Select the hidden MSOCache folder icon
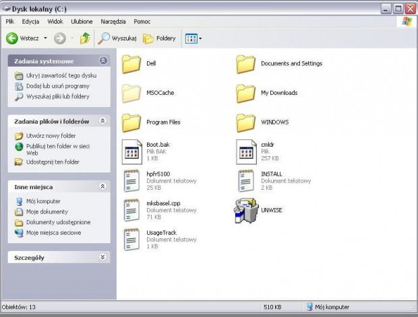Viewport: 418px width, 317px height. point(131,94)
